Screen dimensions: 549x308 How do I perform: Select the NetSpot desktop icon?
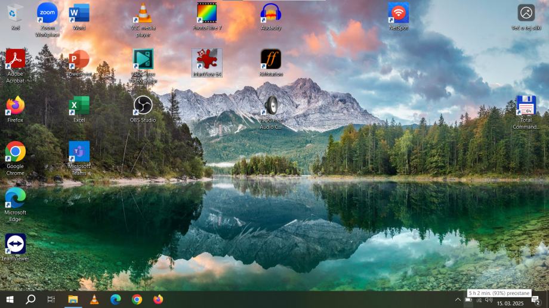pyautogui.click(x=399, y=17)
